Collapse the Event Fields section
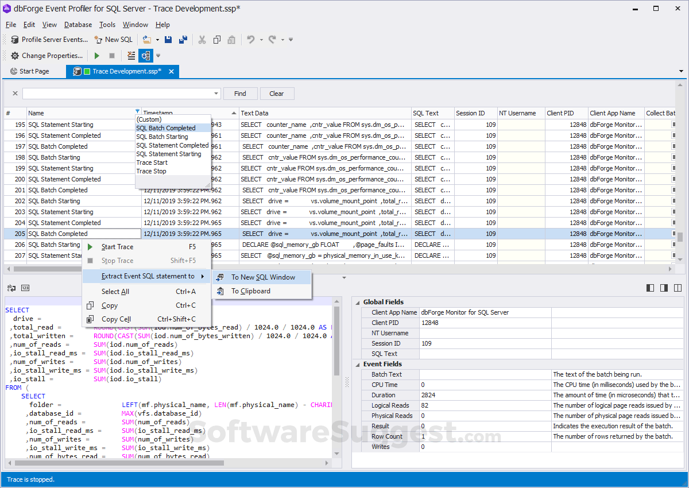The width and height of the screenshot is (689, 488). (357, 363)
